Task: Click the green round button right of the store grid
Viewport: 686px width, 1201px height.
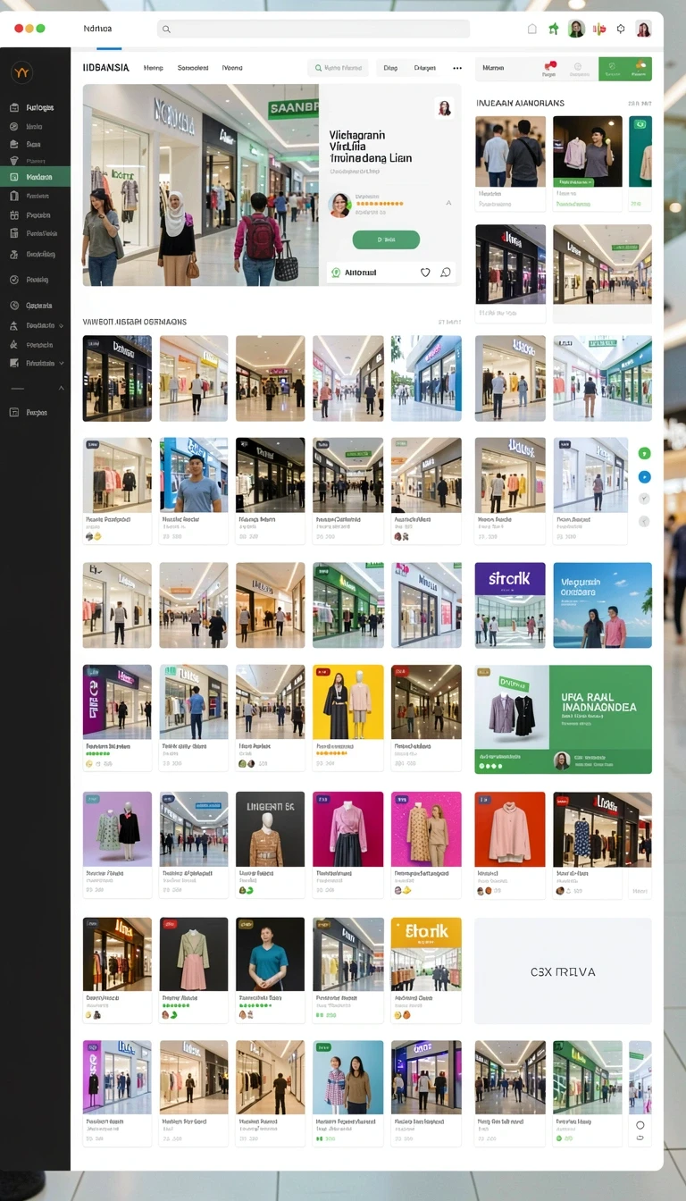Action: pos(644,454)
